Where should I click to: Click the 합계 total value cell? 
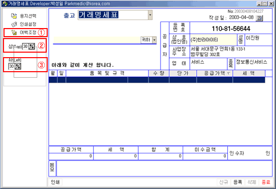pos(161,156)
